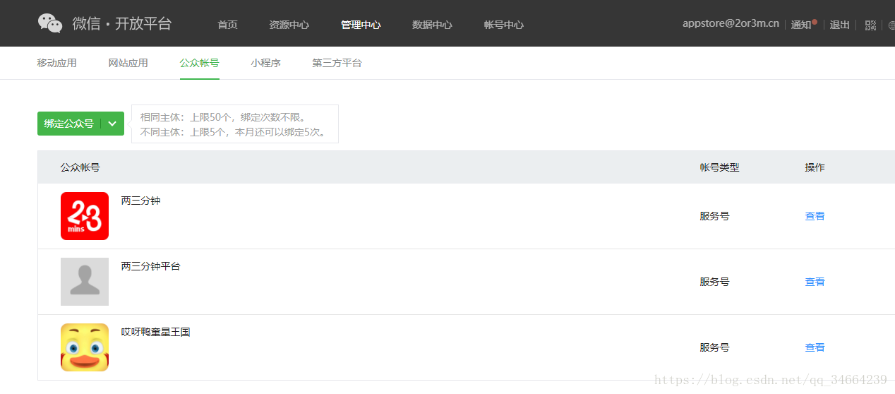Image resolution: width=895 pixels, height=394 pixels.
Task: Switch to the 小程序 tab
Action: pyautogui.click(x=265, y=63)
